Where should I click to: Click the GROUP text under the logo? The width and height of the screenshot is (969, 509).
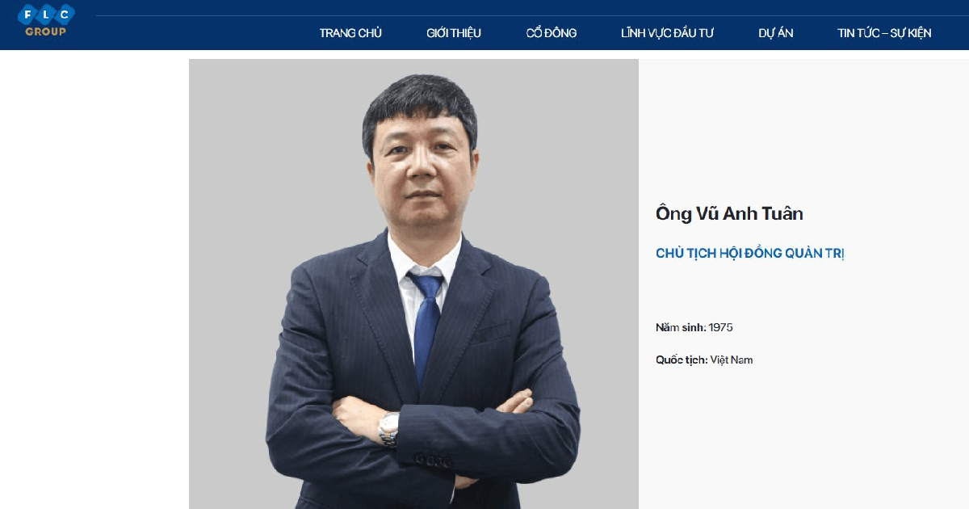pos(46,32)
